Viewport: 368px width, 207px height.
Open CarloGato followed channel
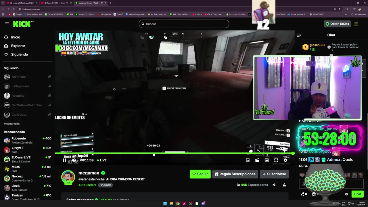(x=27, y=115)
